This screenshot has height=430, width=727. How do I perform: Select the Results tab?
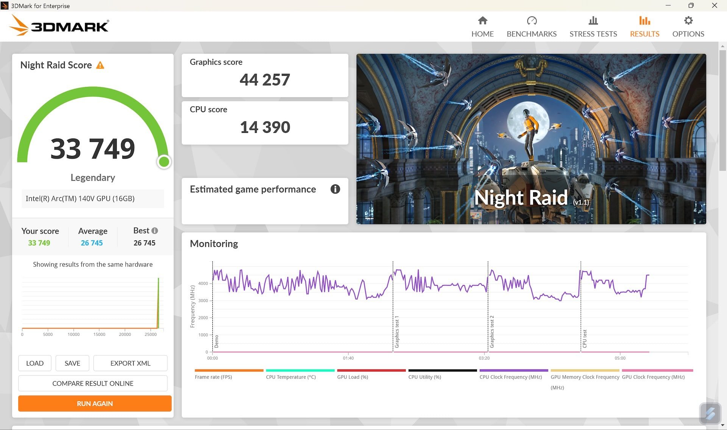644,26
